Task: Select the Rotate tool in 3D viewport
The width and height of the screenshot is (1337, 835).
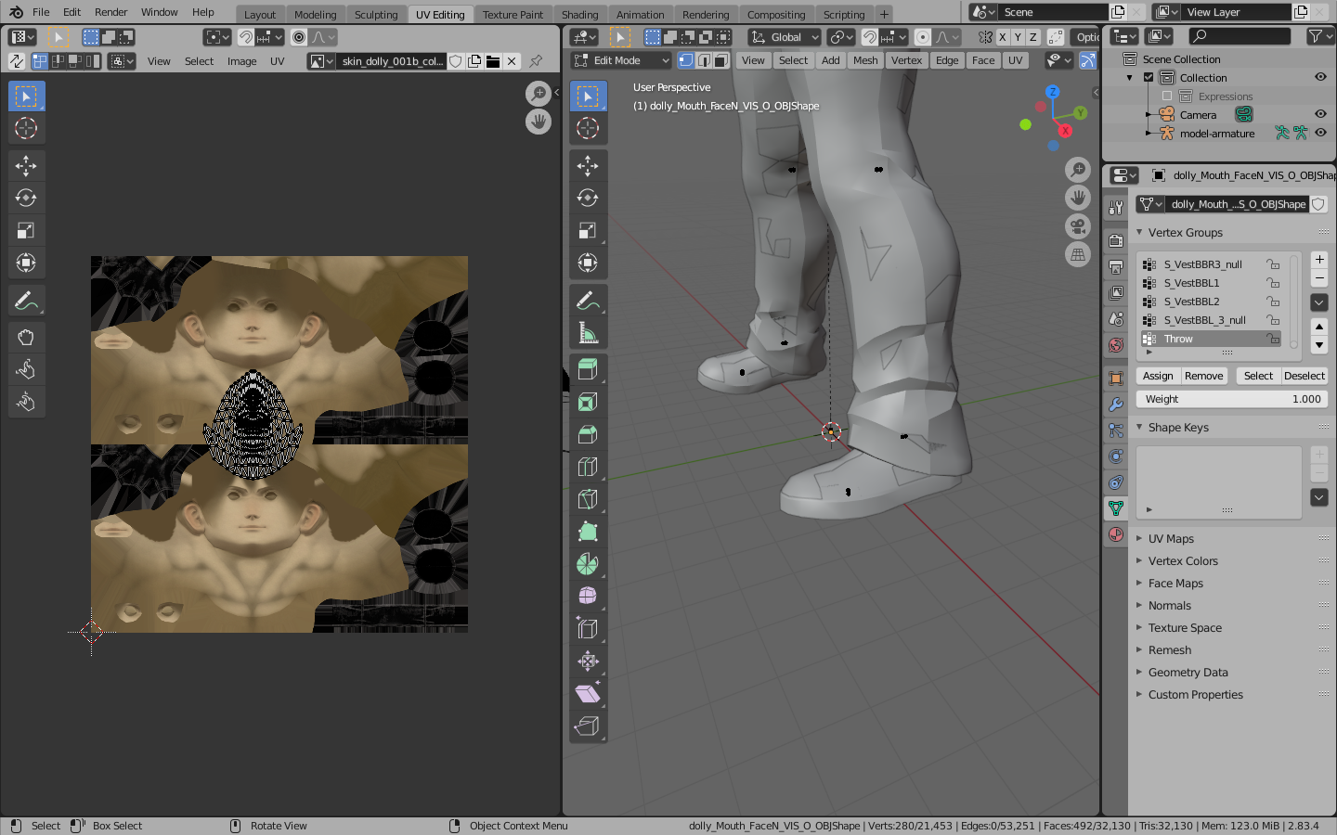Action: pyautogui.click(x=588, y=199)
